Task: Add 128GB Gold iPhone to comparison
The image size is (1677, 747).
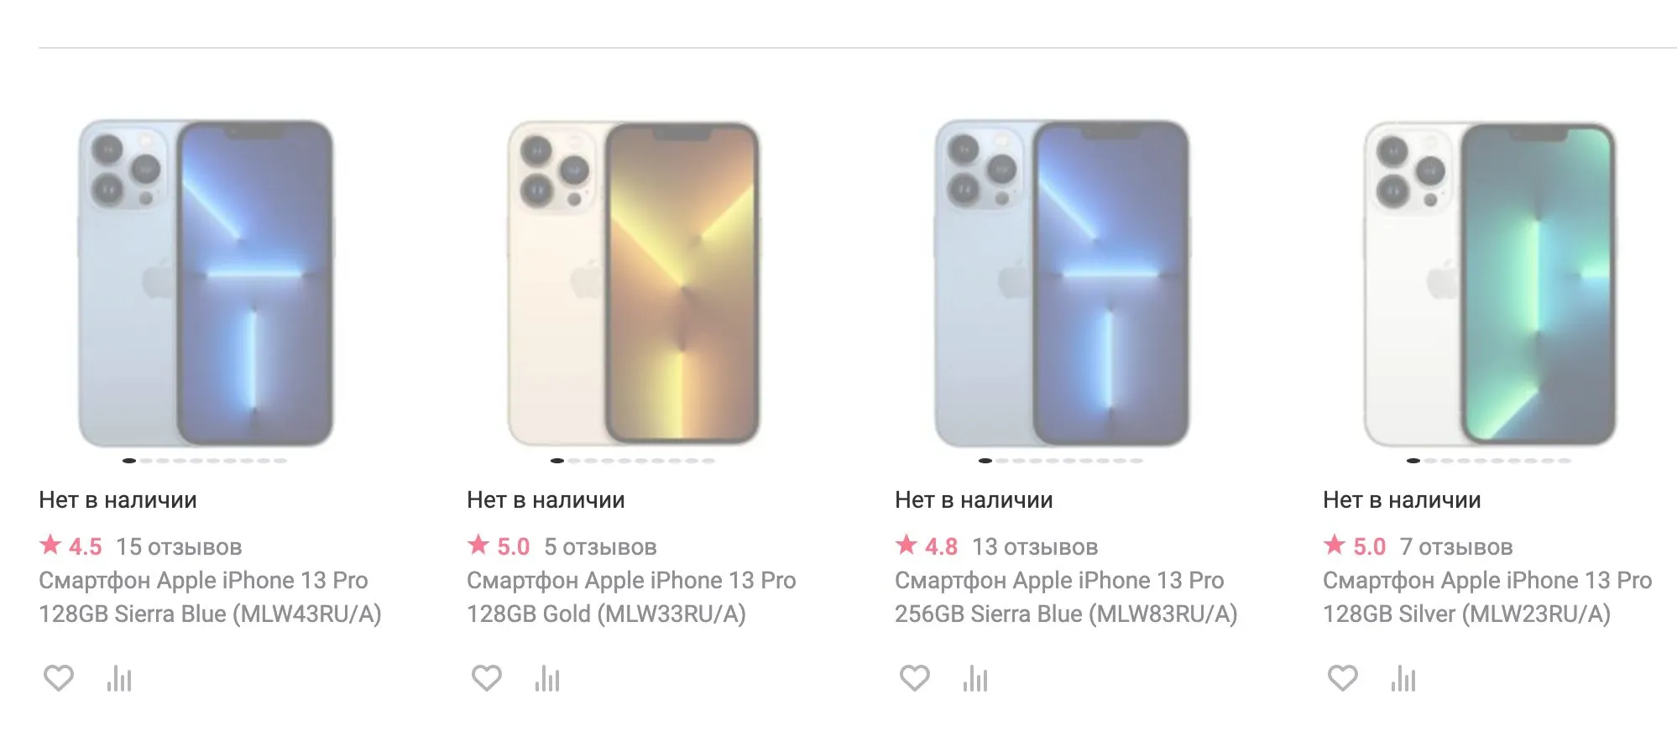Action: tap(547, 678)
